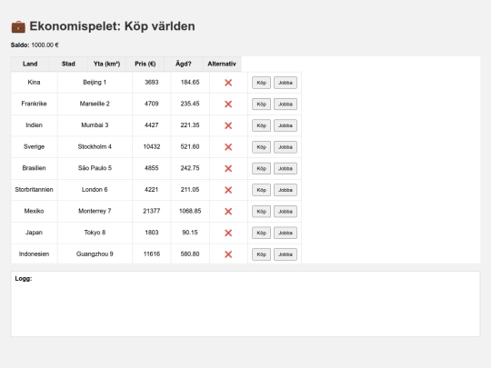Select the Frankrike country cell
The width and height of the screenshot is (491, 368).
click(34, 104)
